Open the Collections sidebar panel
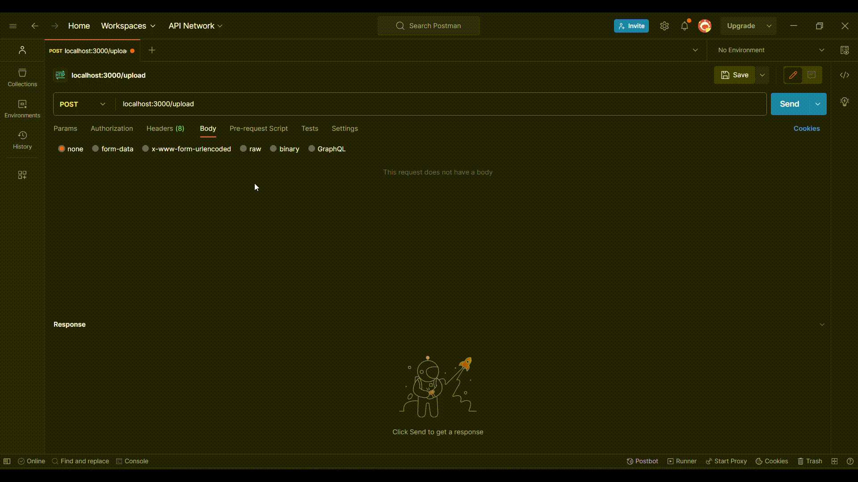 coord(22,78)
